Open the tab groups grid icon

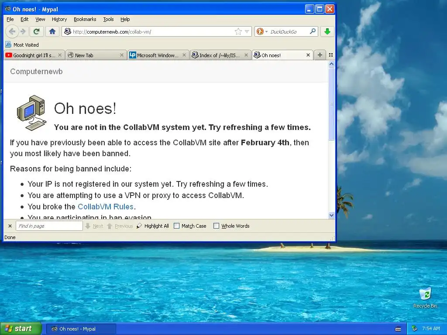(x=331, y=55)
